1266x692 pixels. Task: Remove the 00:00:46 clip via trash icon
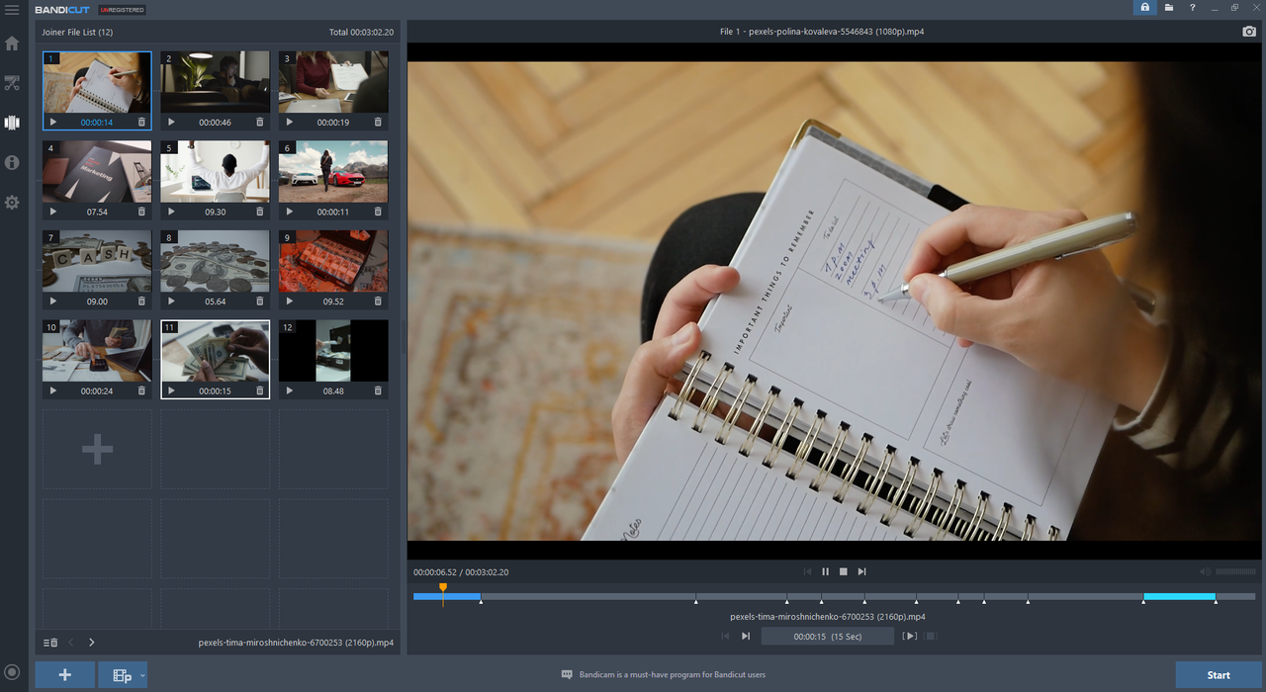click(x=260, y=123)
